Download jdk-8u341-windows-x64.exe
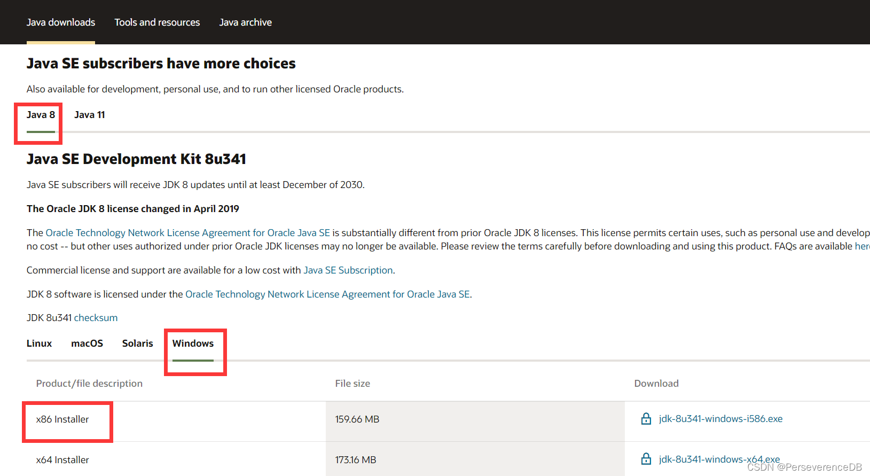Screen dimensions: 870x476 tap(719, 459)
